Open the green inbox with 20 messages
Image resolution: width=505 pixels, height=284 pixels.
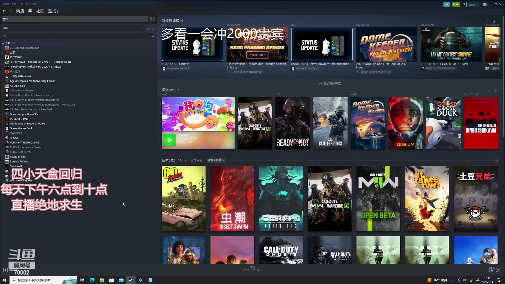click(x=456, y=4)
